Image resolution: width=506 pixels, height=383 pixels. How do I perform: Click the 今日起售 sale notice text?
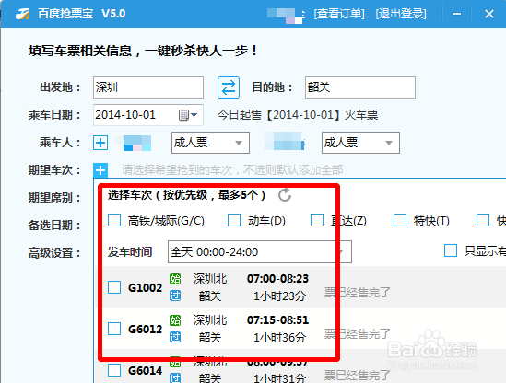coord(297,115)
